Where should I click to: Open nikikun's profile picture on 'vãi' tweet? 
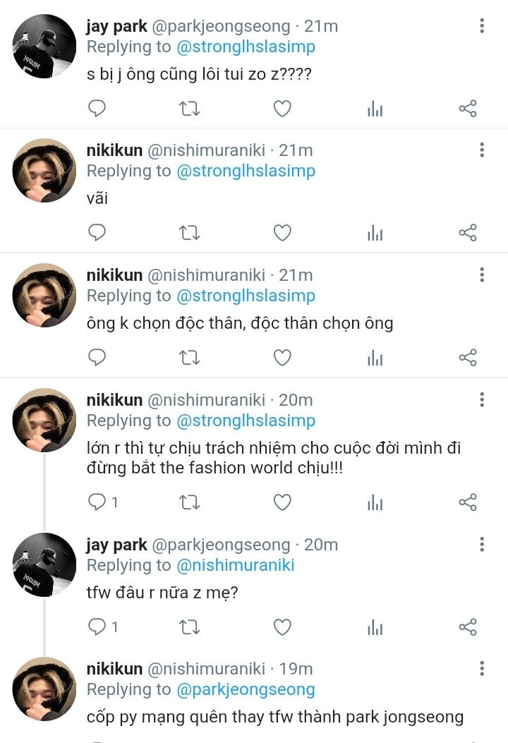point(44,170)
